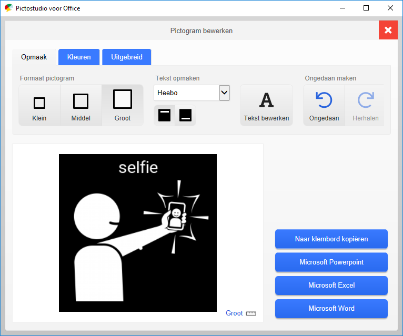Switch to the Kleuren tab
Image resolution: width=403 pixels, height=336 pixels.
click(x=79, y=57)
